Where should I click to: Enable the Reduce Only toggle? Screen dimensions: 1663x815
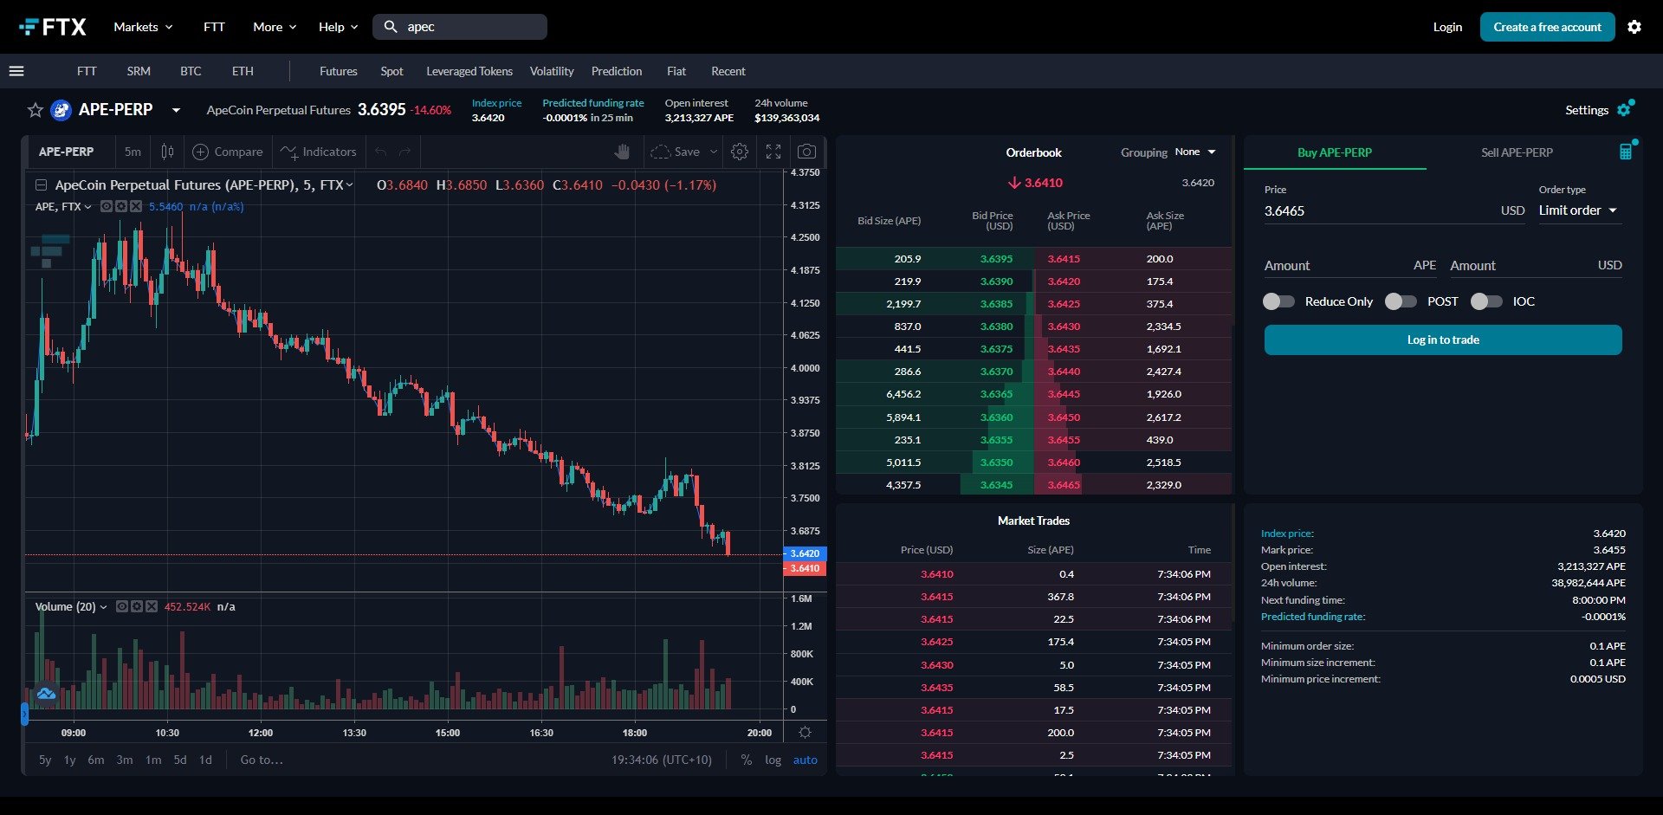click(x=1278, y=301)
